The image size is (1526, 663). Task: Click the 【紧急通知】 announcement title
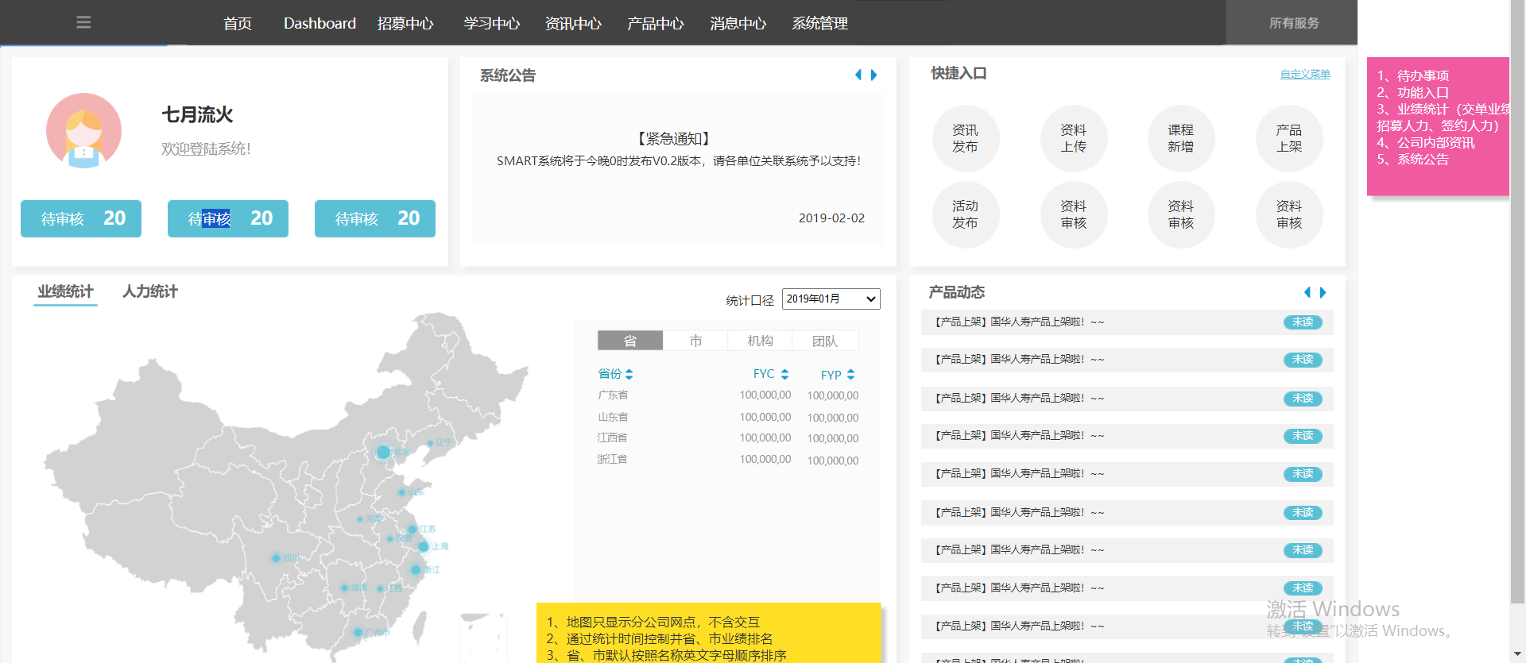coord(674,139)
